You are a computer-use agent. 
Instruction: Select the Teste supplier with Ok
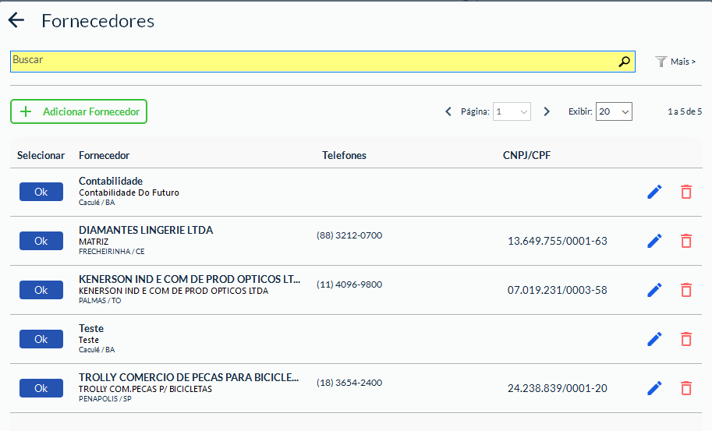pyautogui.click(x=41, y=339)
